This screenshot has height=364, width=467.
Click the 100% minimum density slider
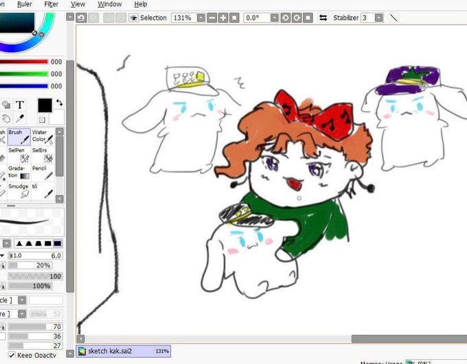click(x=30, y=286)
